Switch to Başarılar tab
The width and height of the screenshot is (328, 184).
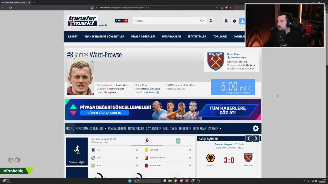point(200,129)
